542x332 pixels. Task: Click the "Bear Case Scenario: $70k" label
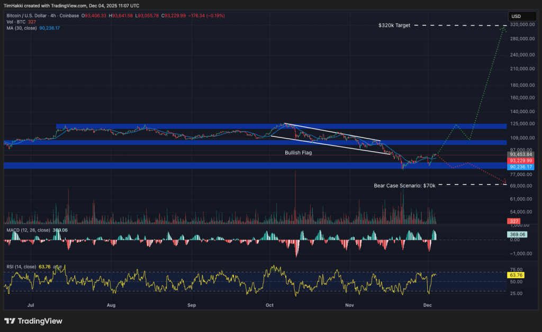coord(404,186)
